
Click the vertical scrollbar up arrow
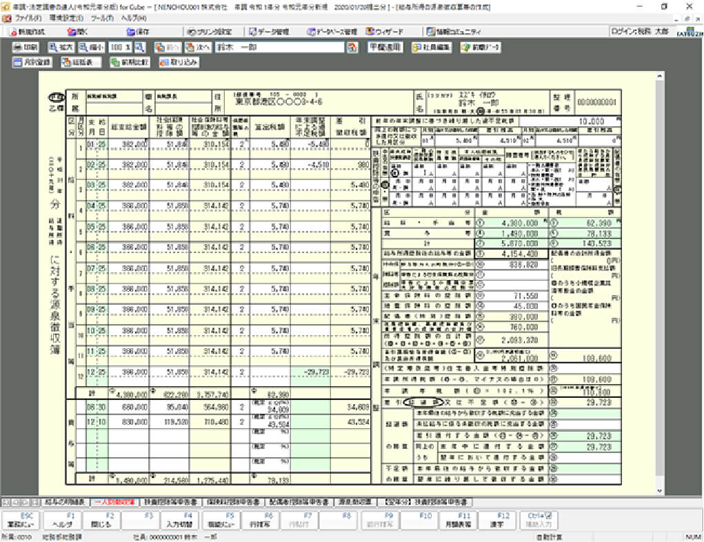[x=659, y=77]
